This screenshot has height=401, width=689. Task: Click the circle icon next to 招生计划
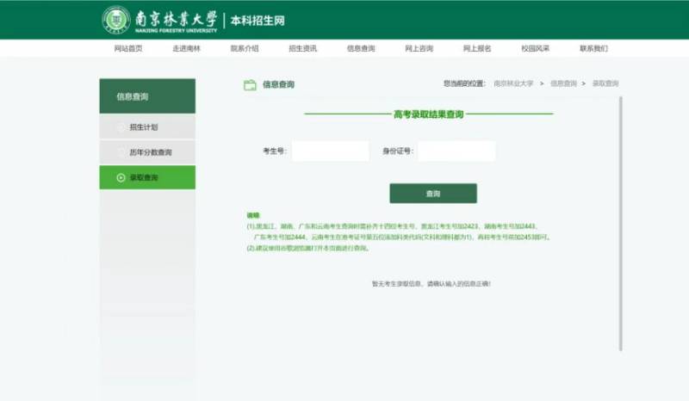[x=121, y=127]
